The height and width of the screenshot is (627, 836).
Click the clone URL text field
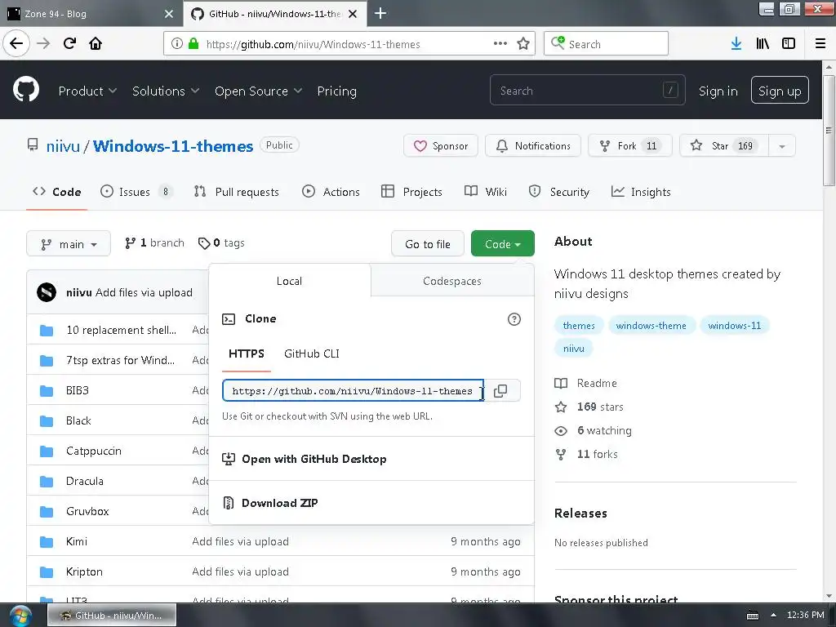pos(353,390)
